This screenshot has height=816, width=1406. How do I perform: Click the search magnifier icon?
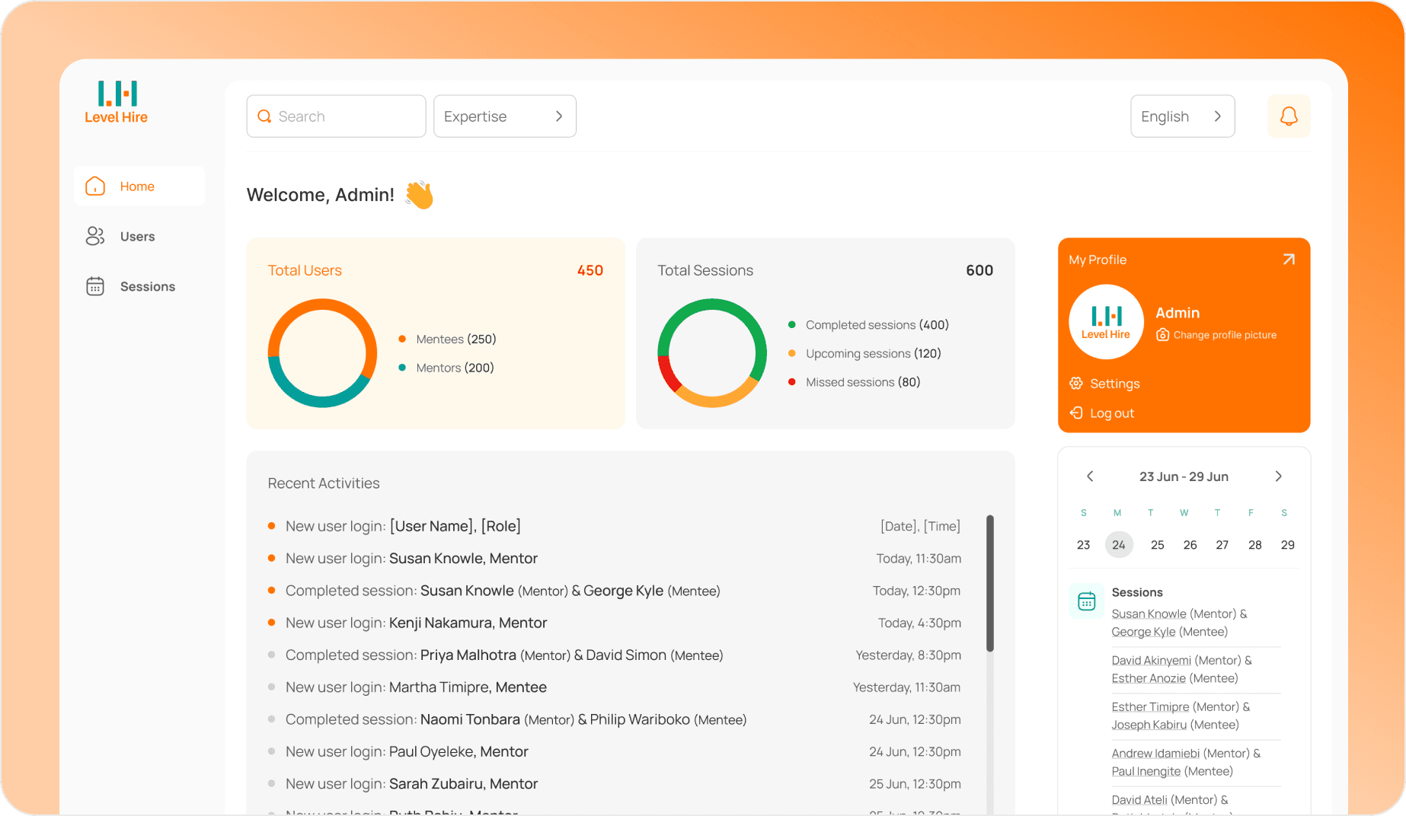click(264, 116)
